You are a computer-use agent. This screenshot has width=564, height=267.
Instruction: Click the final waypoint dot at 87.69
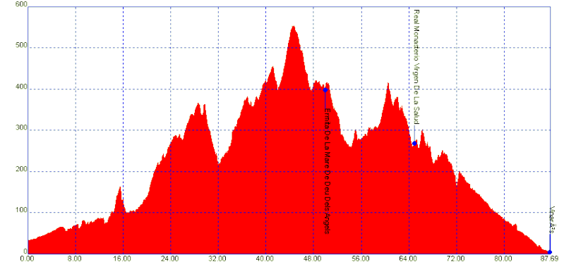pos(550,252)
